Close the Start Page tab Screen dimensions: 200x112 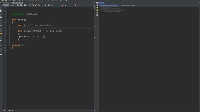[11, 3]
